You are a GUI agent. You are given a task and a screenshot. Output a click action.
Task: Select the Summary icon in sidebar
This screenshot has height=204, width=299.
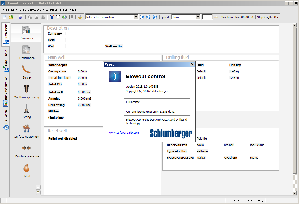coord(27,32)
